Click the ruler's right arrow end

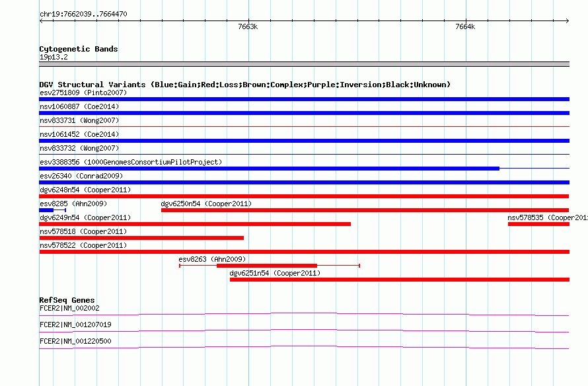coord(567,21)
